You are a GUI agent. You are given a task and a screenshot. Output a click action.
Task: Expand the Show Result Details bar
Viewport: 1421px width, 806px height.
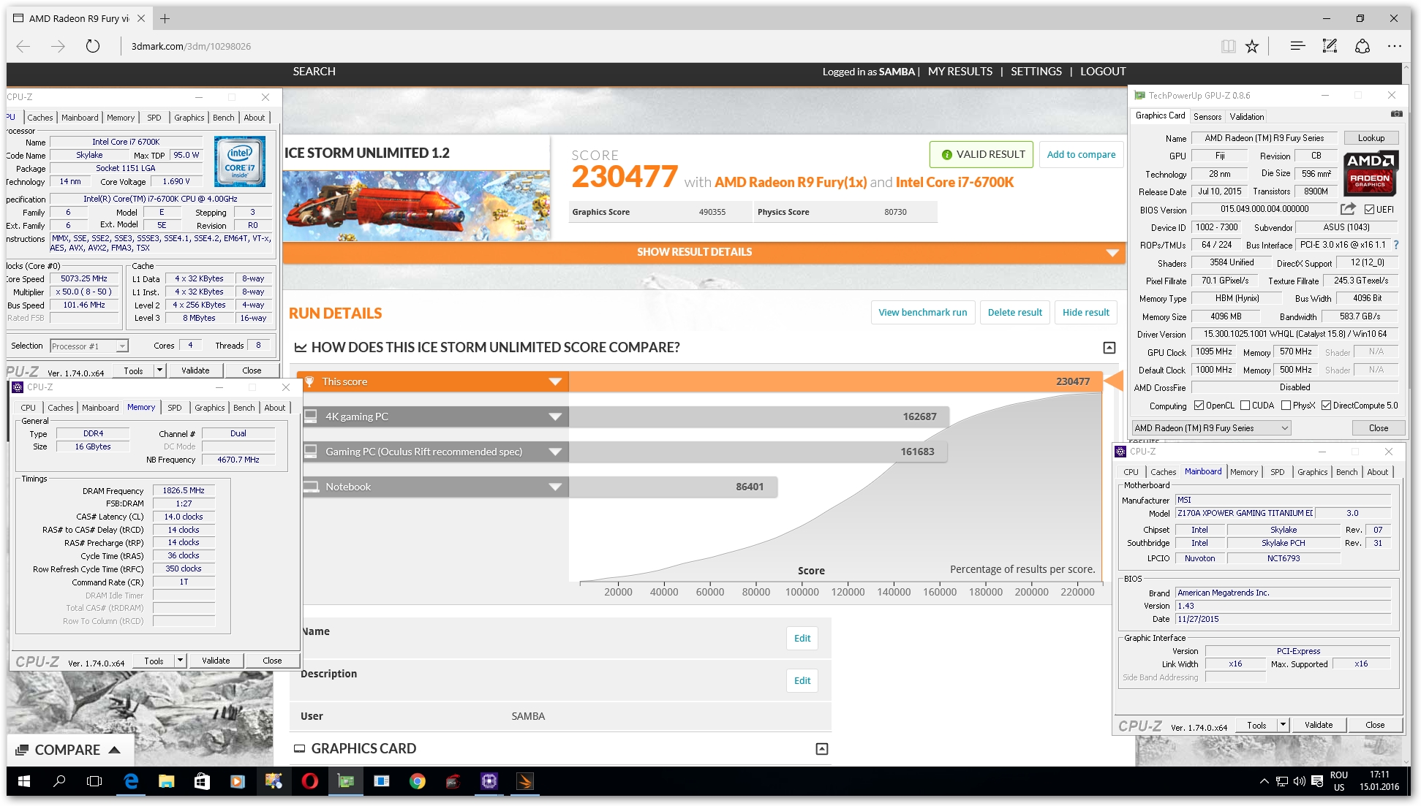pyautogui.click(x=704, y=252)
